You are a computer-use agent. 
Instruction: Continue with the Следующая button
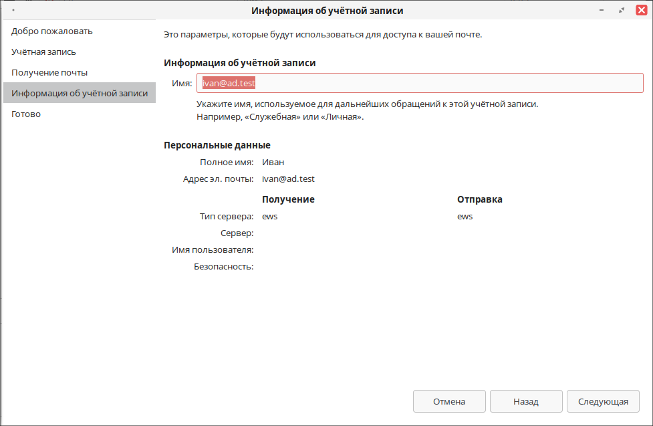[x=603, y=401]
